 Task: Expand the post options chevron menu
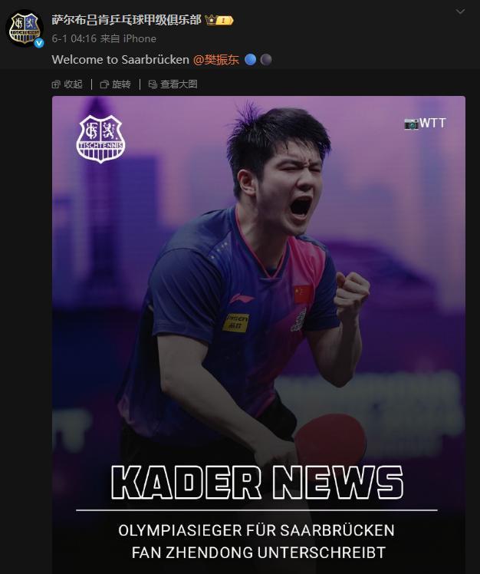click(x=460, y=12)
